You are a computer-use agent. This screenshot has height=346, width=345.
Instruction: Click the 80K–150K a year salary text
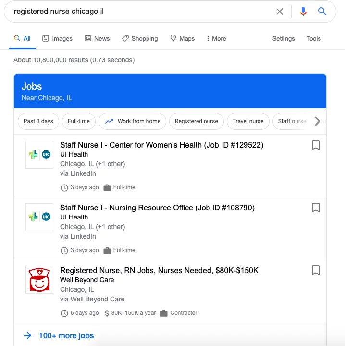(x=134, y=313)
